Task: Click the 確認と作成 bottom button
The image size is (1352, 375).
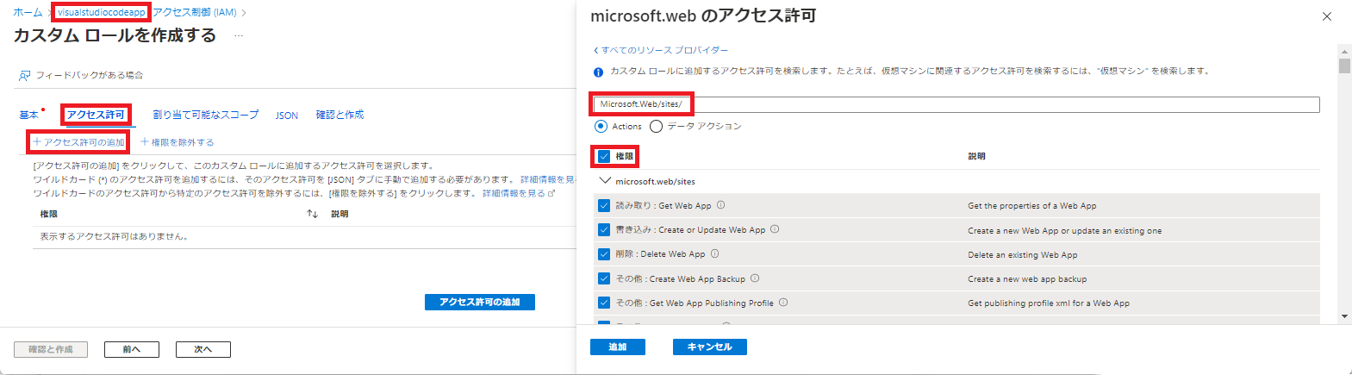Action: [x=51, y=349]
